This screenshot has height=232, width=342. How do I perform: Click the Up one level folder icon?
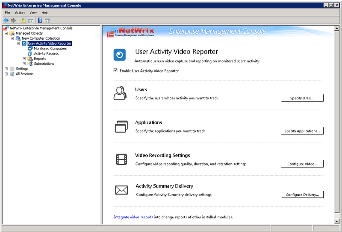click(23, 20)
